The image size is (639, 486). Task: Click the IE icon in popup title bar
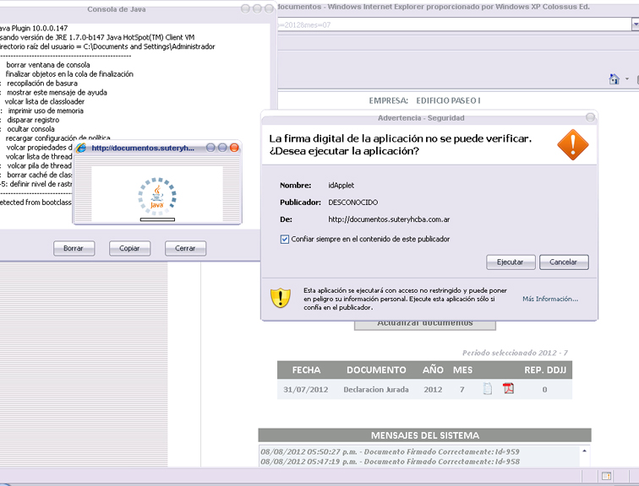(82, 148)
